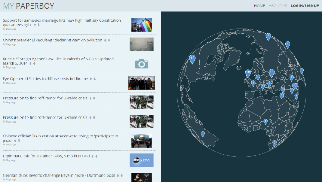Open China's premier Li Kequiang pollution headline
This screenshot has height=182, width=322.
[x=53, y=40]
